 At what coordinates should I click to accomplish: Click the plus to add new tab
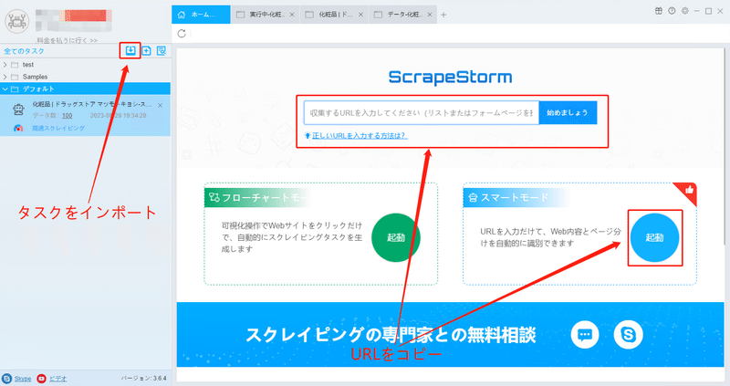pos(443,15)
